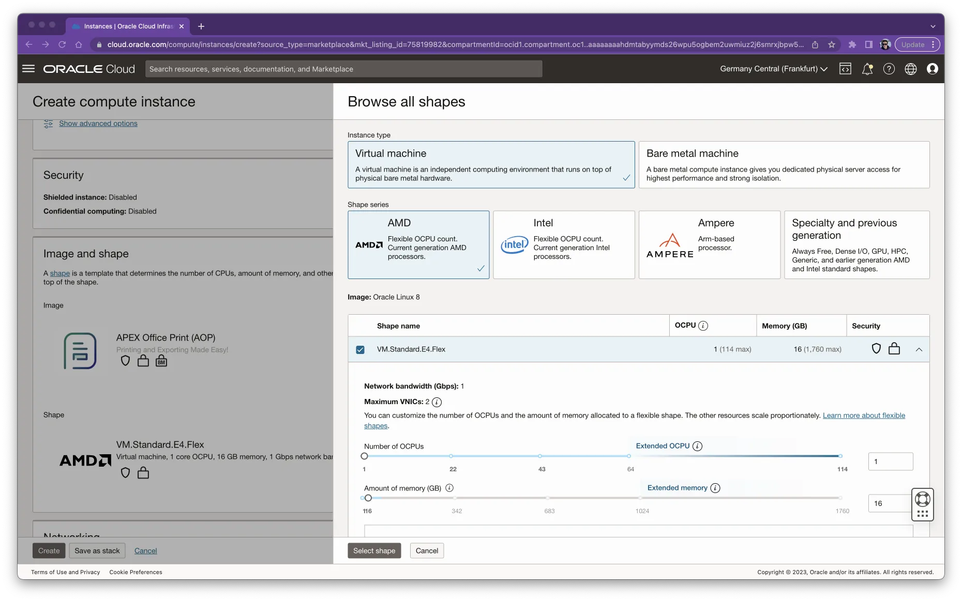Open Terms of Use and Privacy footer link
The height and width of the screenshot is (601, 962).
tap(65, 572)
